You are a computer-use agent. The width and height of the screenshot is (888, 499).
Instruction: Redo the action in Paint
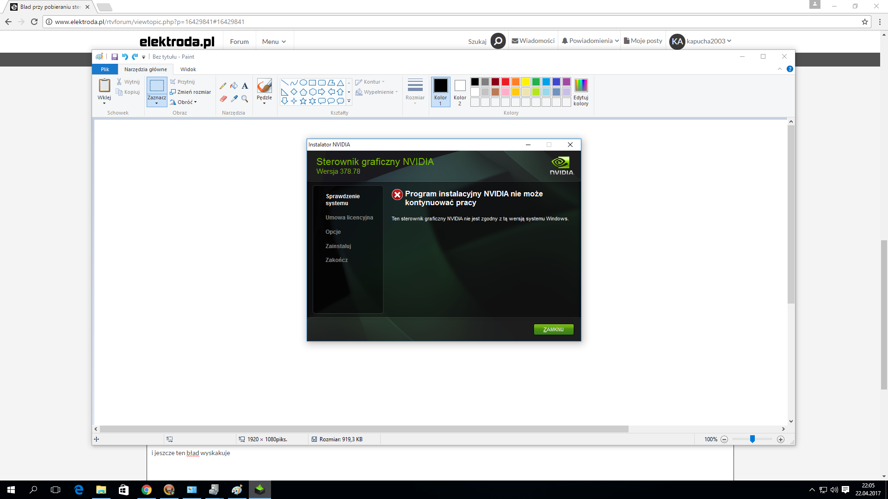pyautogui.click(x=135, y=57)
